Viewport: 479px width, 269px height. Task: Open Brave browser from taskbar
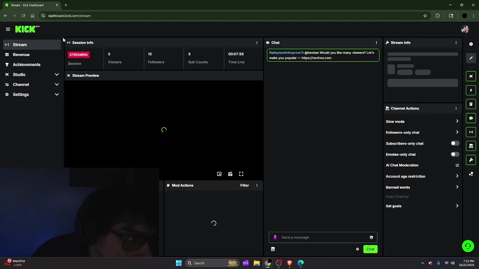pyautogui.click(x=290, y=263)
